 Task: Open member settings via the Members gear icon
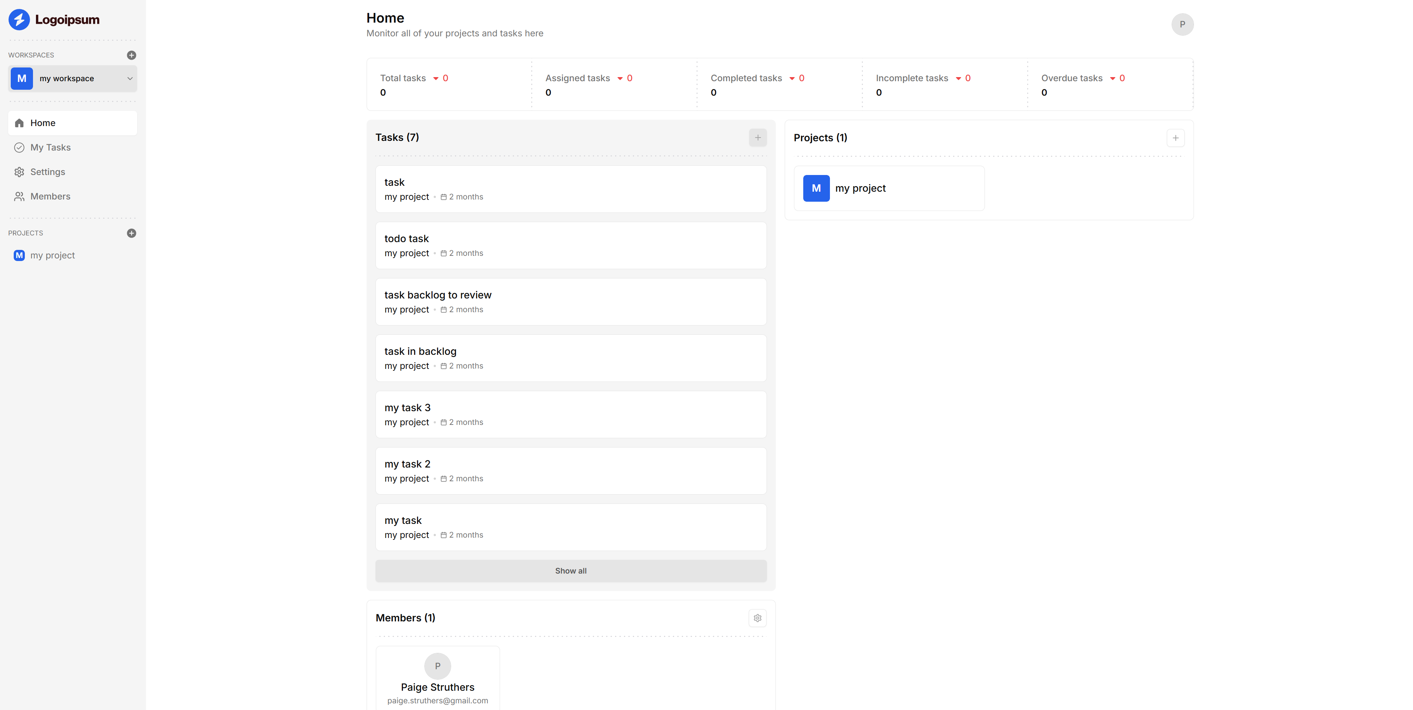point(757,618)
